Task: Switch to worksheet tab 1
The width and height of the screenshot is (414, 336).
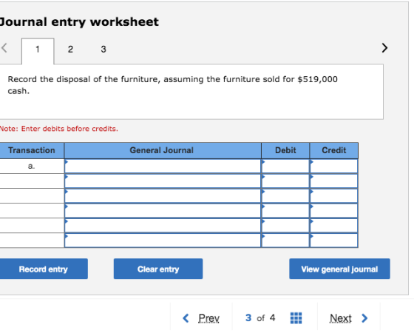Action: (x=38, y=51)
